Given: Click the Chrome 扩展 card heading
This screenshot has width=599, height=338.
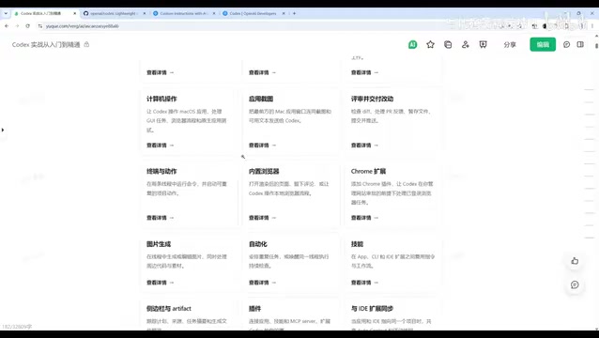Looking at the screenshot, I should coord(368,172).
